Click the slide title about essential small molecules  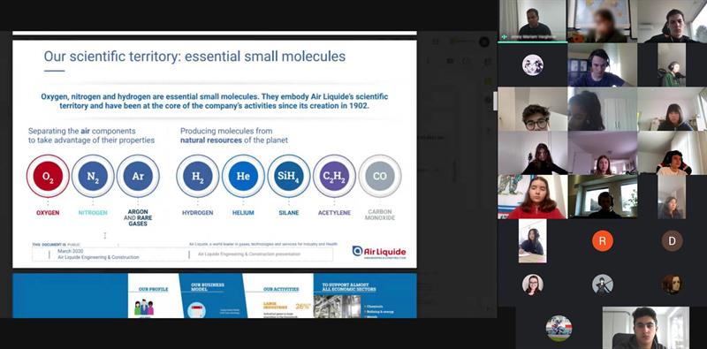(x=194, y=57)
